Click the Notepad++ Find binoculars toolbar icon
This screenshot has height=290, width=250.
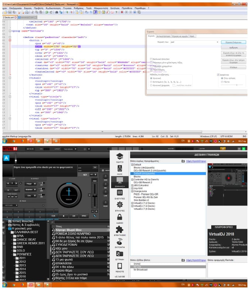coord(57,12)
